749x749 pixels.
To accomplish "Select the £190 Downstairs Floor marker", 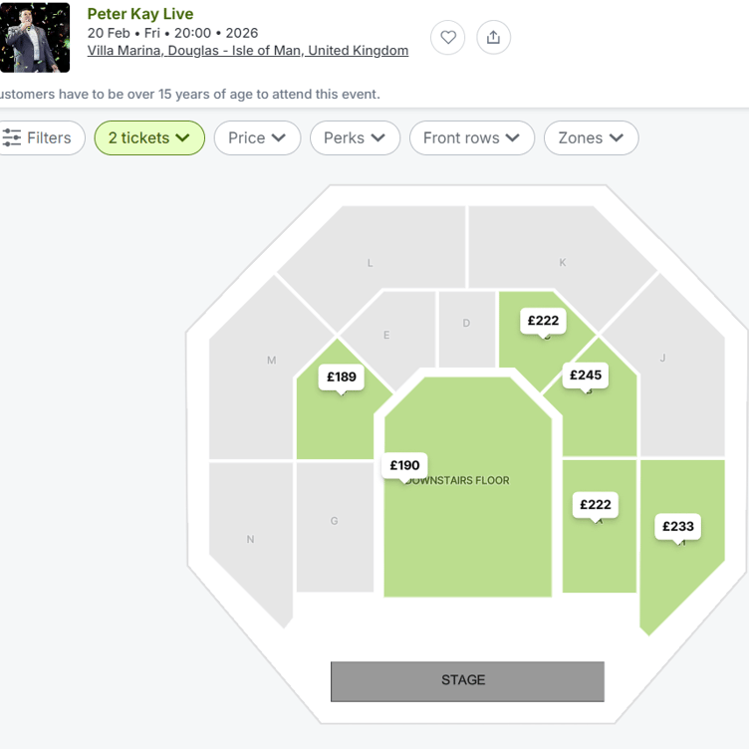I will pyautogui.click(x=404, y=465).
